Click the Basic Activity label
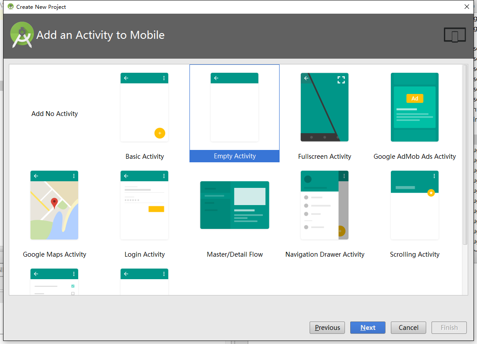Image resolution: width=477 pixels, height=344 pixels. [144, 157]
